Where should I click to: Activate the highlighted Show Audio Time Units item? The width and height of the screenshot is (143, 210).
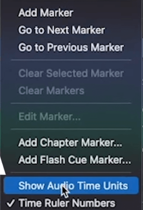(71, 185)
